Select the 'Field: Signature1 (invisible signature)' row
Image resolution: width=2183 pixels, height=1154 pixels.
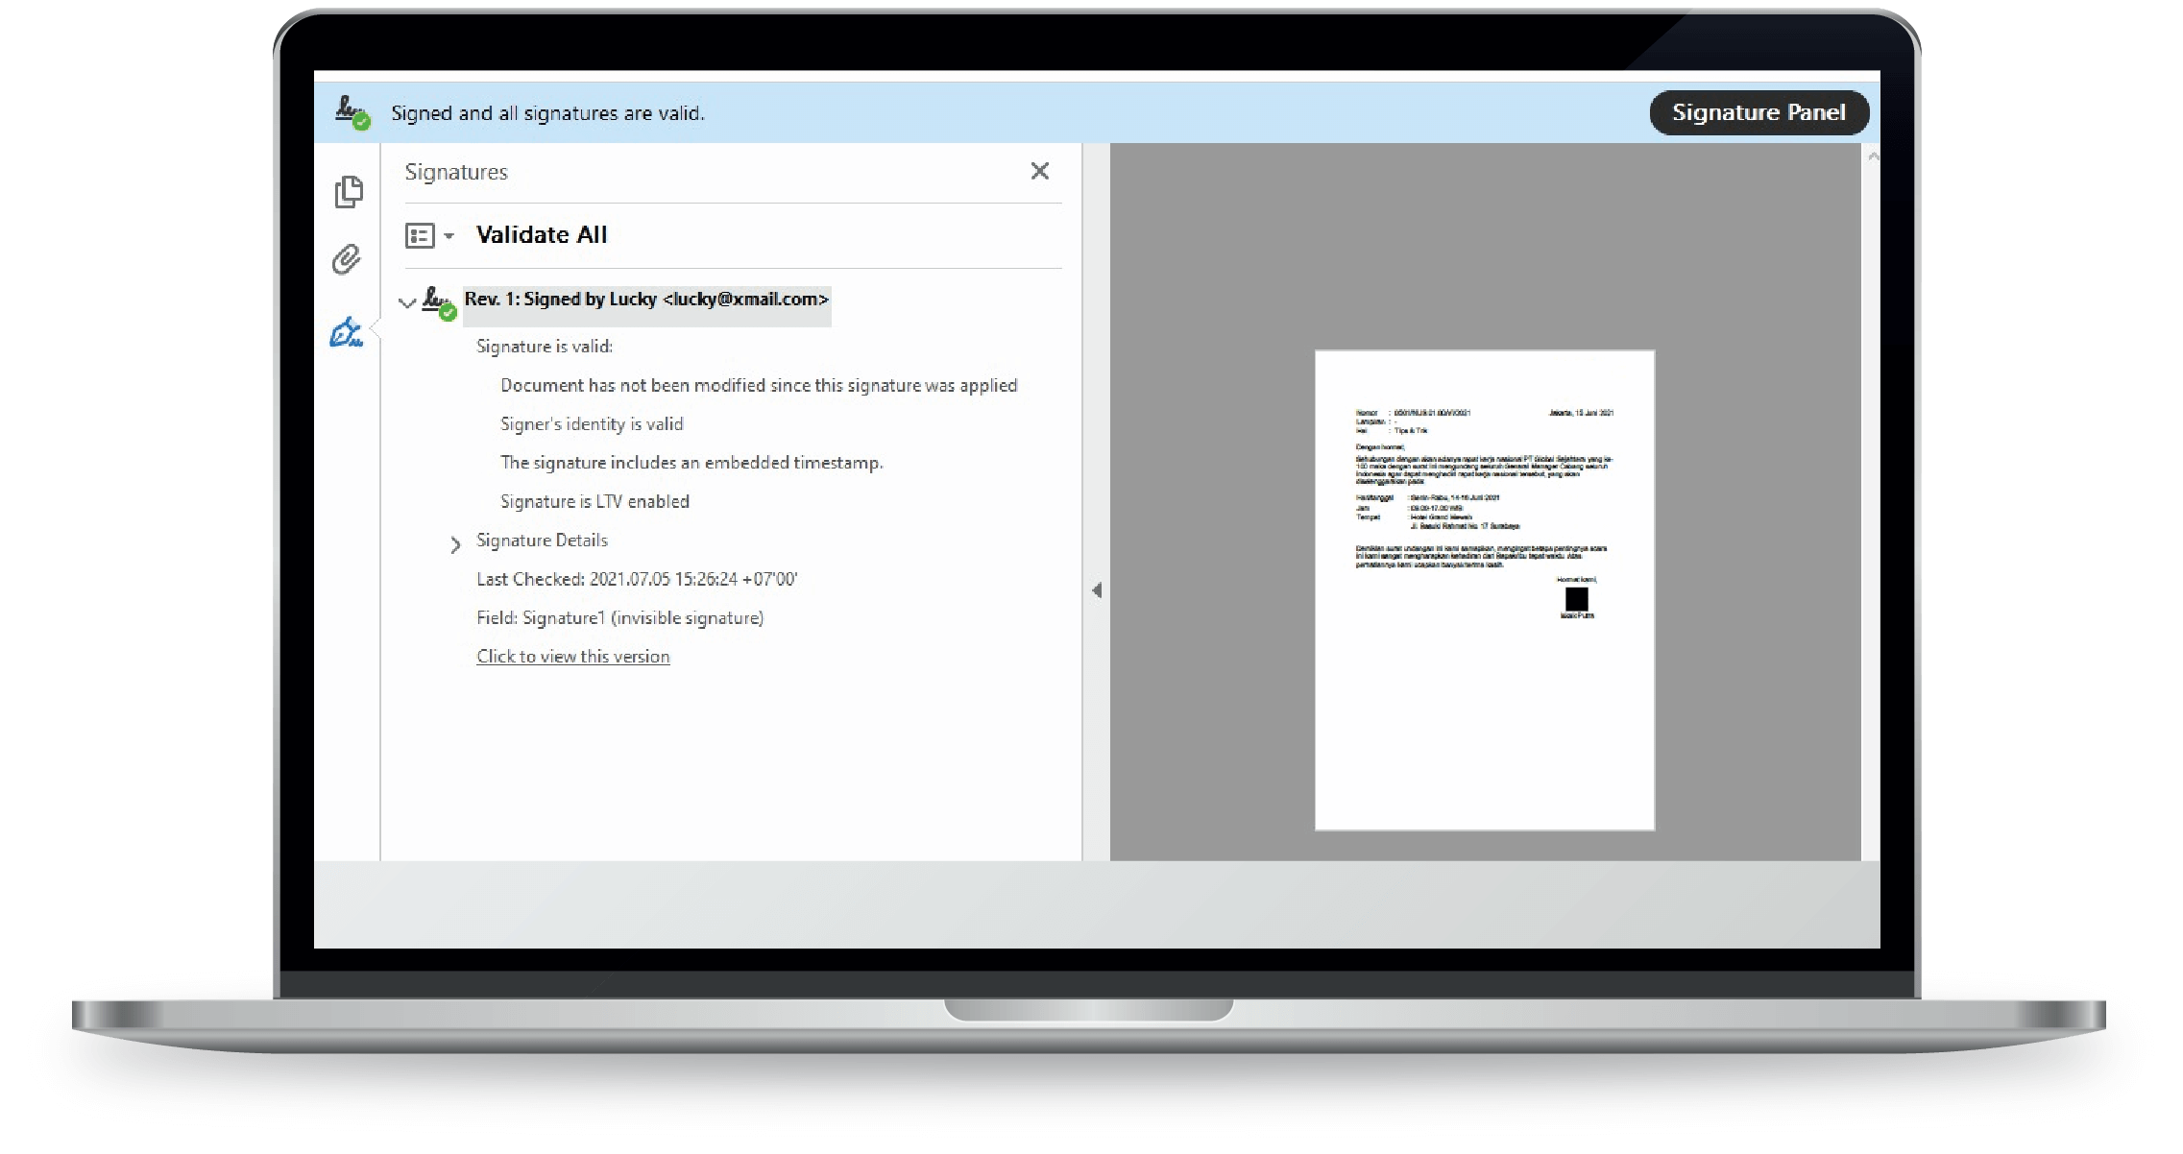click(619, 618)
